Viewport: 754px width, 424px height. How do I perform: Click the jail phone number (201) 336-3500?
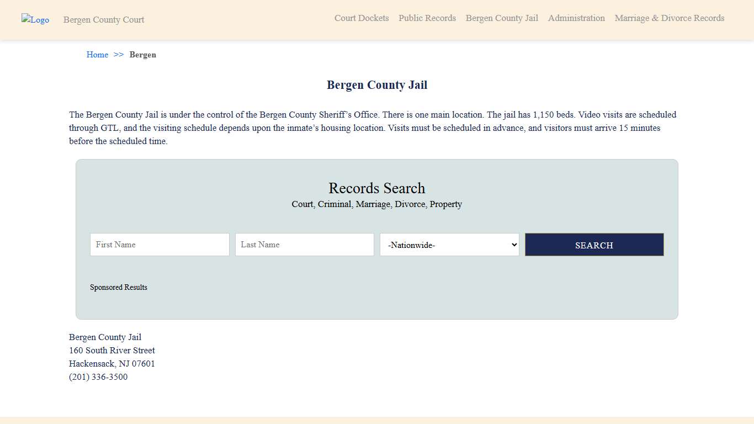(x=98, y=377)
